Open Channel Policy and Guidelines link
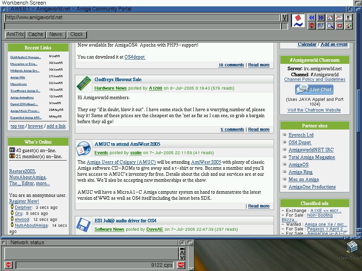The width and height of the screenshot is (362, 271). tap(315, 79)
